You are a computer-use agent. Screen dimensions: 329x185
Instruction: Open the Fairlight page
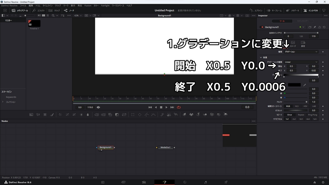tap(205, 182)
